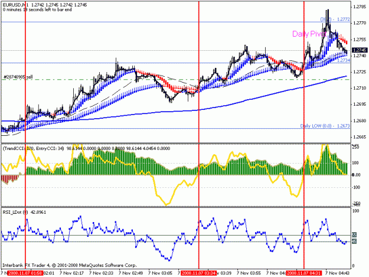Select the RSI_LDot (8) 42.8961 label
The image size is (369, 277).
[24, 212]
